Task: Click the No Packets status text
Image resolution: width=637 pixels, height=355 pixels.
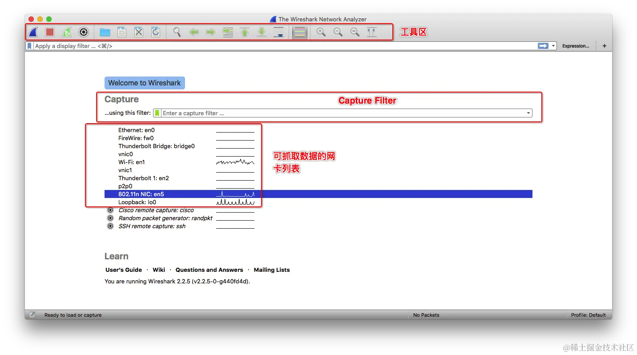Action: point(426,315)
